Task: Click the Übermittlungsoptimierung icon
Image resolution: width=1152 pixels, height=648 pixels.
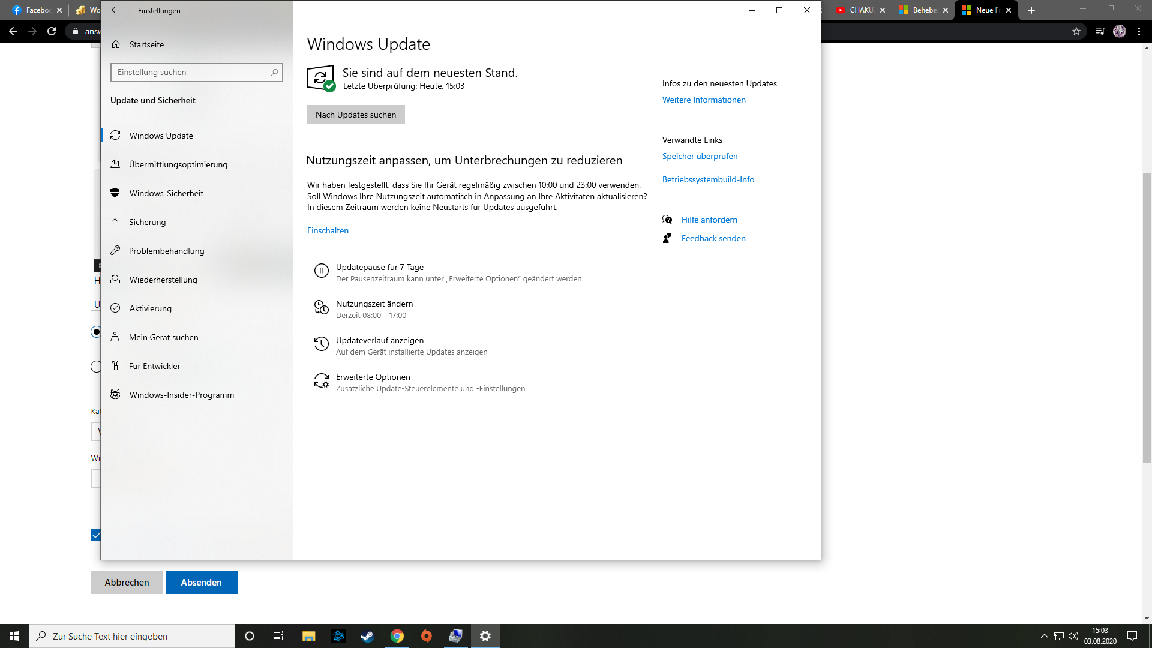Action: (116, 164)
